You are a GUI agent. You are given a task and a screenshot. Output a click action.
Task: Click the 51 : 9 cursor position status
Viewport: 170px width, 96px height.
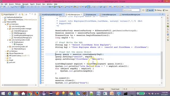click(x=125, y=89)
